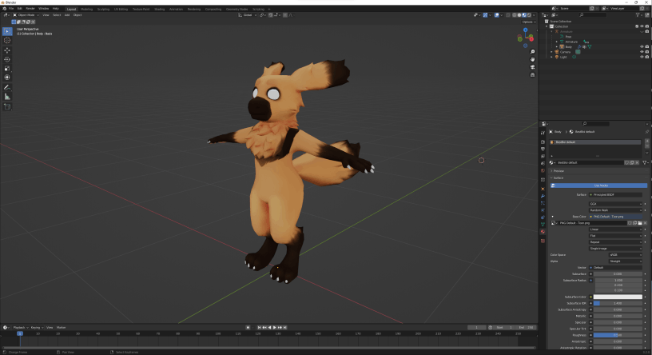Click the zoom magnifier icon in the viewport
The width and height of the screenshot is (652, 355).
point(532,52)
